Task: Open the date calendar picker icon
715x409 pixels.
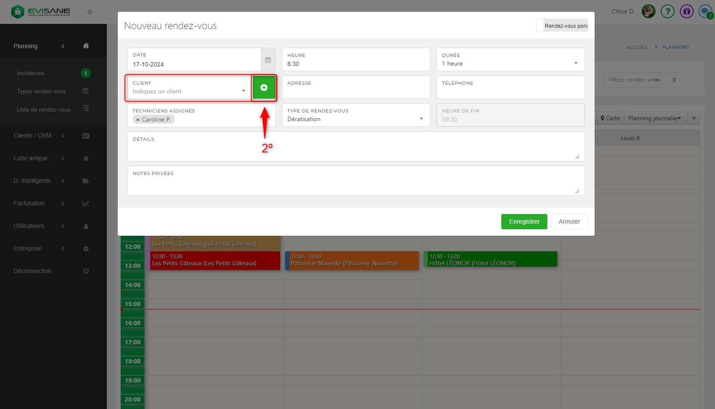Action: [268, 60]
